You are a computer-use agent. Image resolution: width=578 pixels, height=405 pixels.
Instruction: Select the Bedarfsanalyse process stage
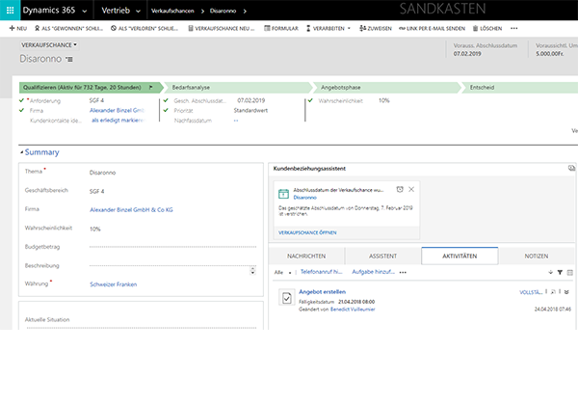238,88
